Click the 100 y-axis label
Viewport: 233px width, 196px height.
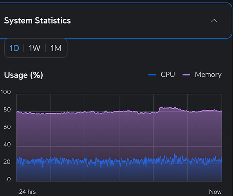point(5,92)
